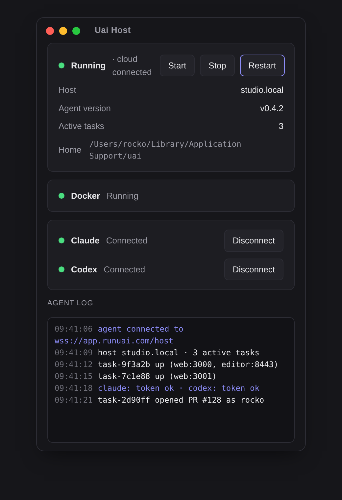The image size is (342, 500).
Task: Click the Active tasks label
Action: point(81,126)
